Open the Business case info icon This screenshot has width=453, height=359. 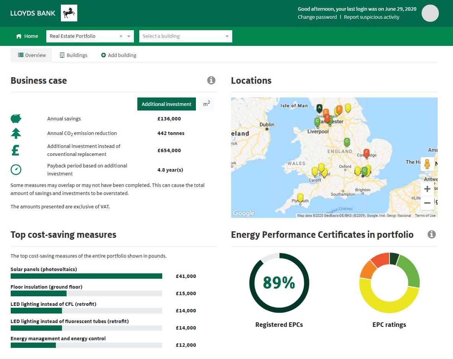coord(211,80)
